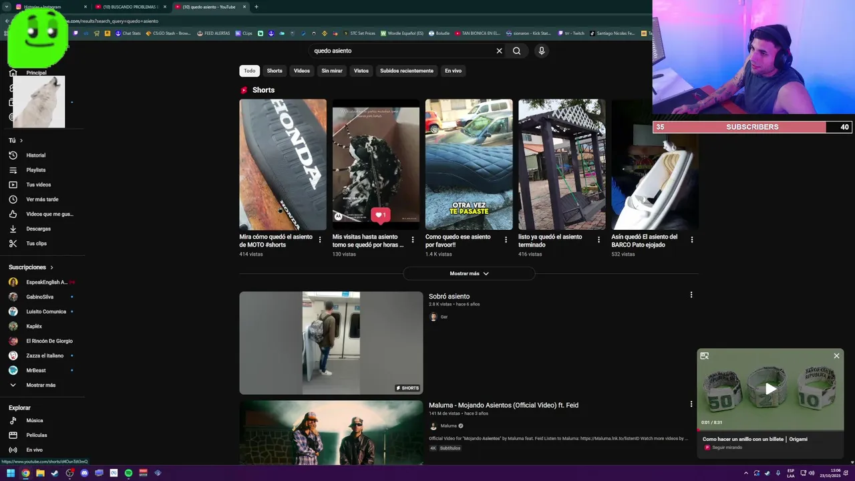Switch to the BUSCANDO PROBLEMAS browser tab
This screenshot has width=855, height=481.
point(130,7)
